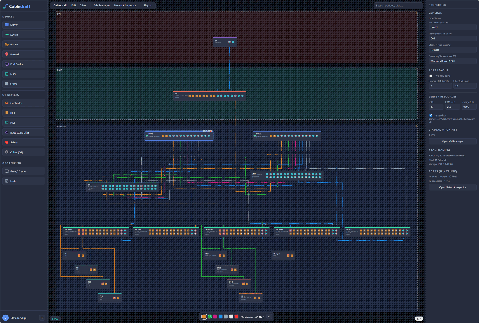The width and height of the screenshot is (479, 323).
Task: Toggle the lock on the Gebäude area
Action: pyautogui.click(x=416, y=126)
